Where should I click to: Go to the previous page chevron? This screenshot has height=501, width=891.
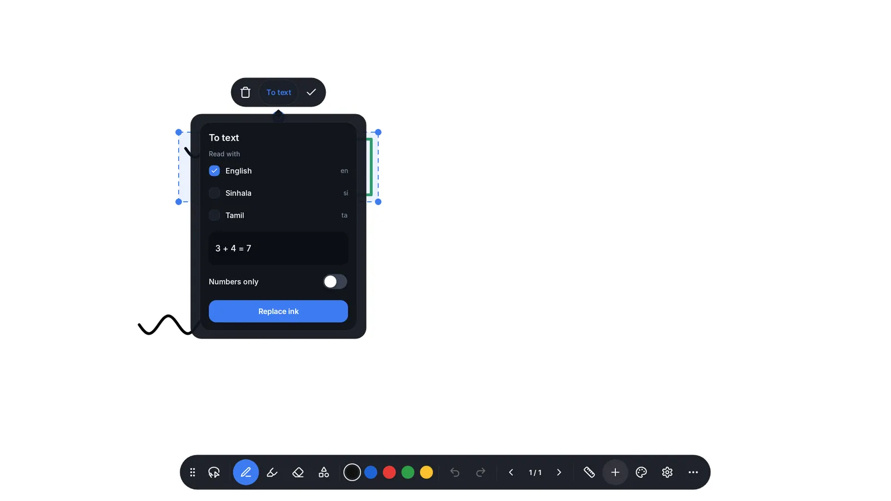point(511,473)
